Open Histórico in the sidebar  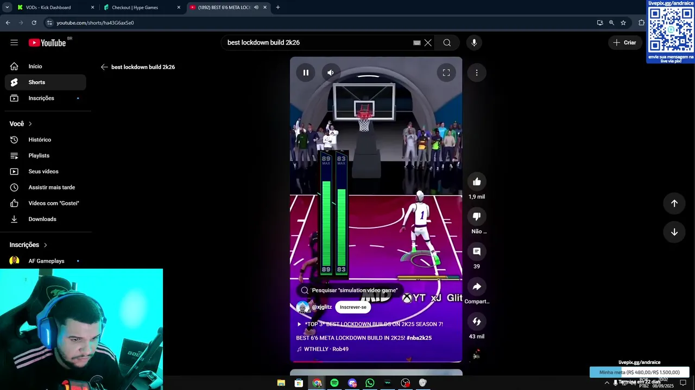tap(46, 140)
